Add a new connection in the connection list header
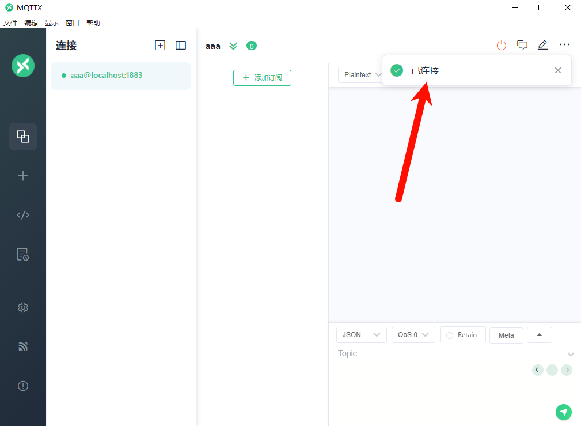581x426 pixels. (x=160, y=46)
